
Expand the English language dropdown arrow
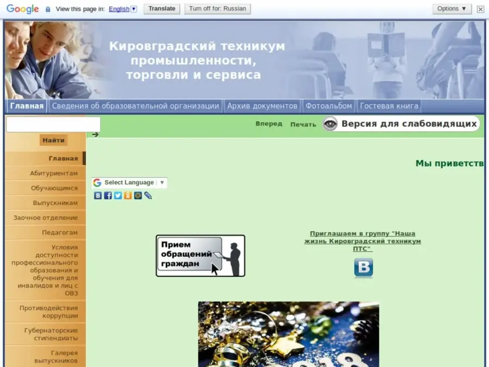[134, 9]
